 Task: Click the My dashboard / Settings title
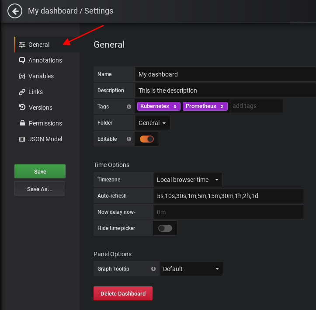click(x=70, y=11)
